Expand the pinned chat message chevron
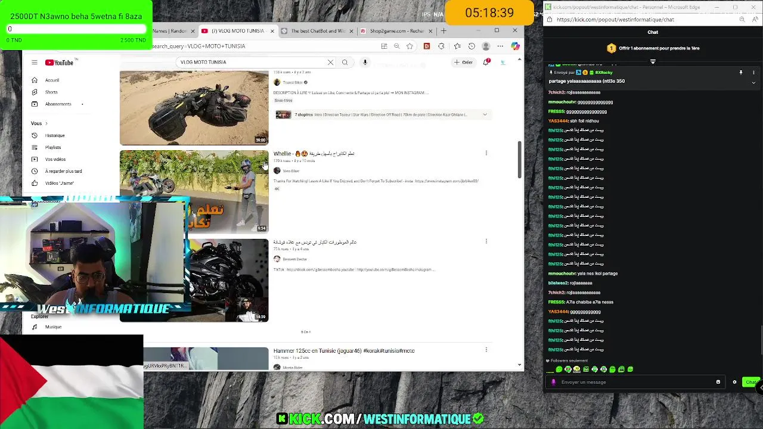The height and width of the screenshot is (429, 763). tap(753, 82)
